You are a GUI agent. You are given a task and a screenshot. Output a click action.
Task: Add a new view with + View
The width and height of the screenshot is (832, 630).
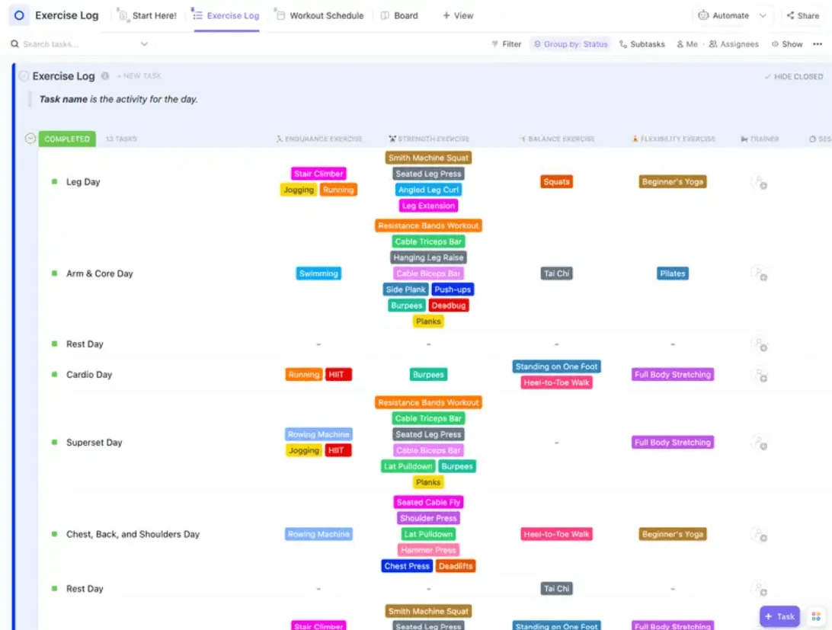pos(458,15)
